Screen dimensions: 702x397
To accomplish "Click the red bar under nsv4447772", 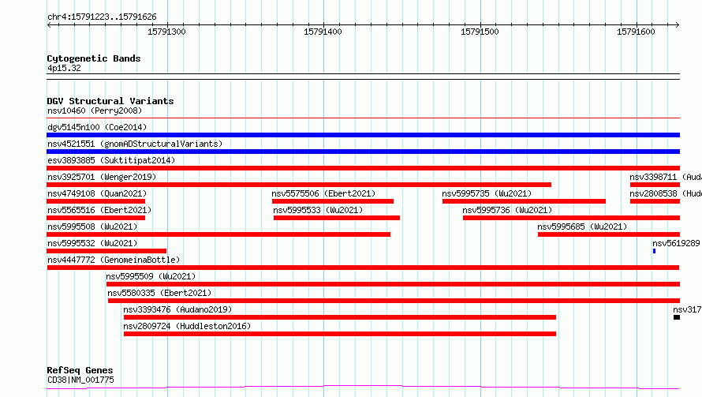I will coord(363,268).
